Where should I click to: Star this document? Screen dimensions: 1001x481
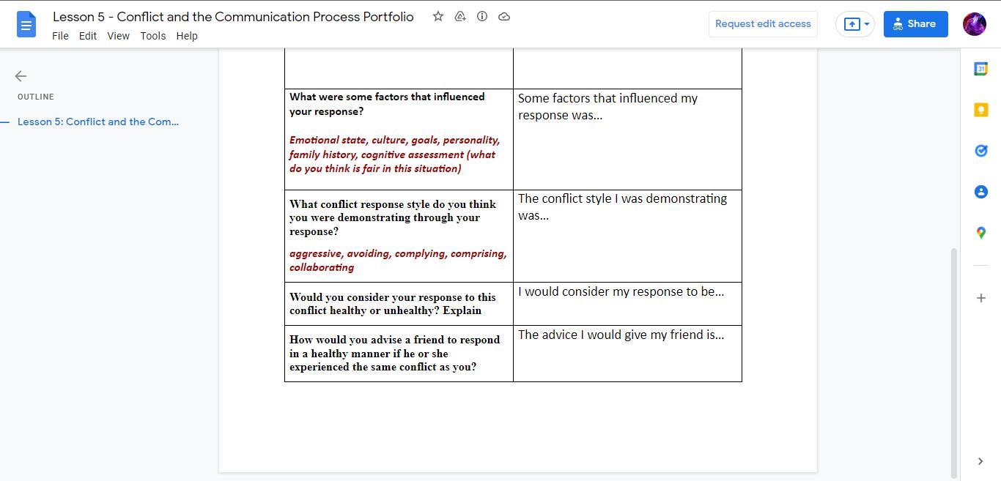438,16
